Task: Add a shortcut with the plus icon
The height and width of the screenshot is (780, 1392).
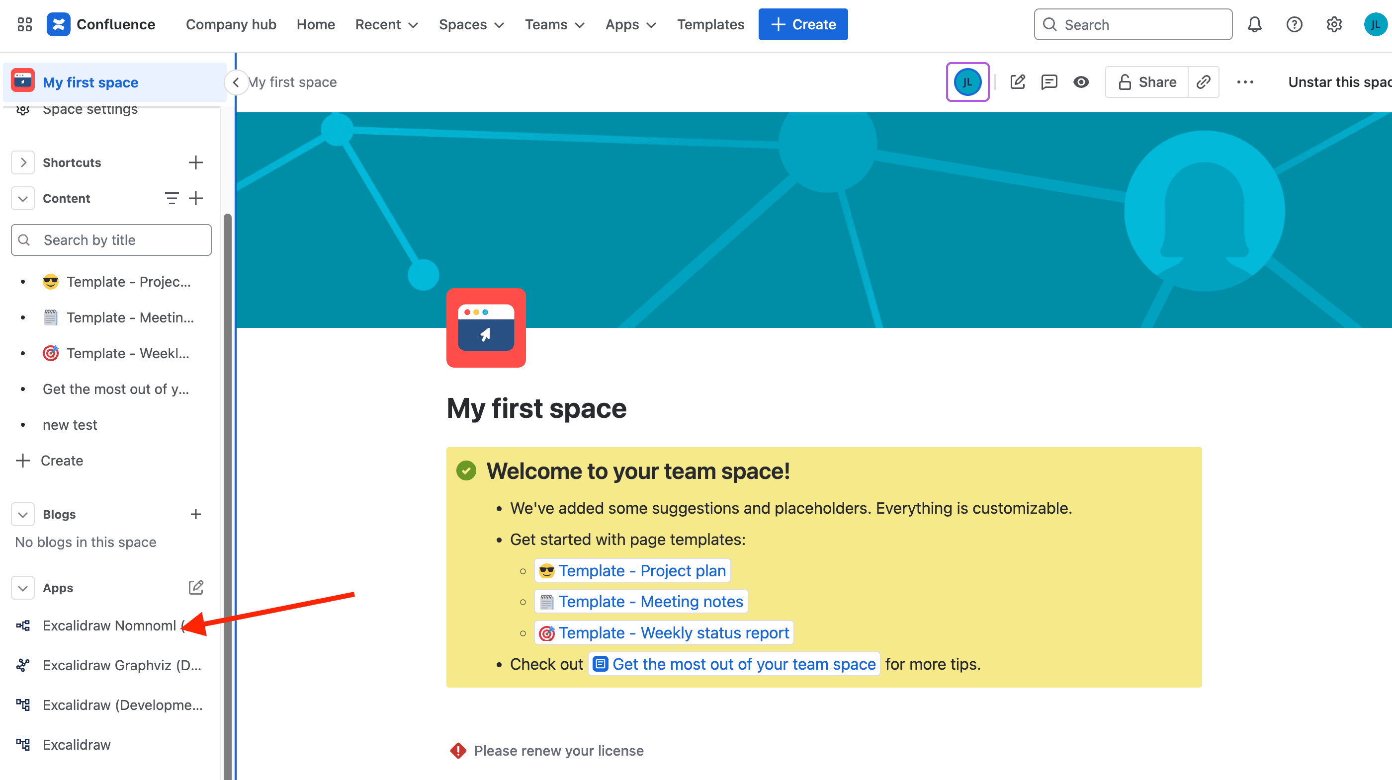Action: tap(195, 162)
